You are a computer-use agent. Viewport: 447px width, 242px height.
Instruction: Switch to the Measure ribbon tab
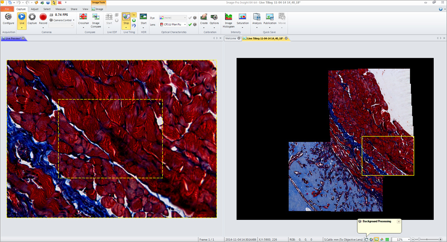60,9
